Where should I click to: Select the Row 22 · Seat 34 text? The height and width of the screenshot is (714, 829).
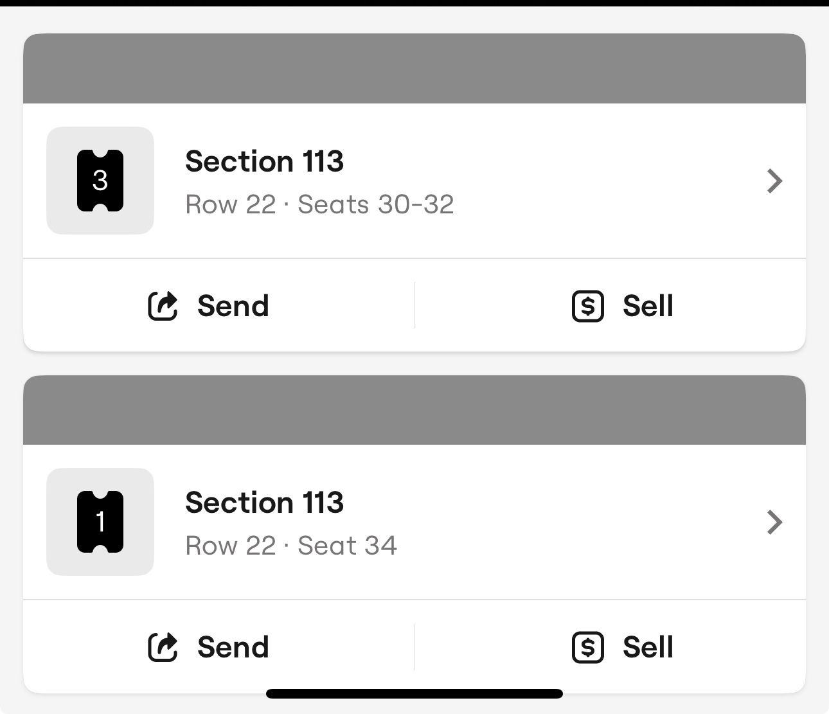[291, 546]
